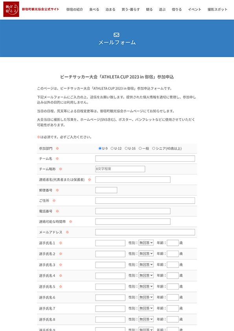Open the 御宿の紹介 menu
Image resolution: width=234 pixels, height=331 pixels.
[x=75, y=9]
